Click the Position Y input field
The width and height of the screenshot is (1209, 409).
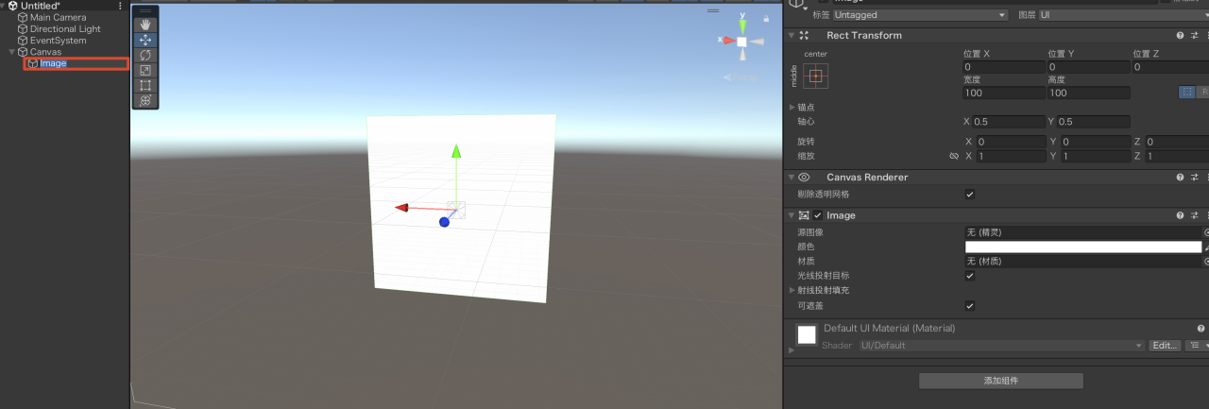point(1088,67)
